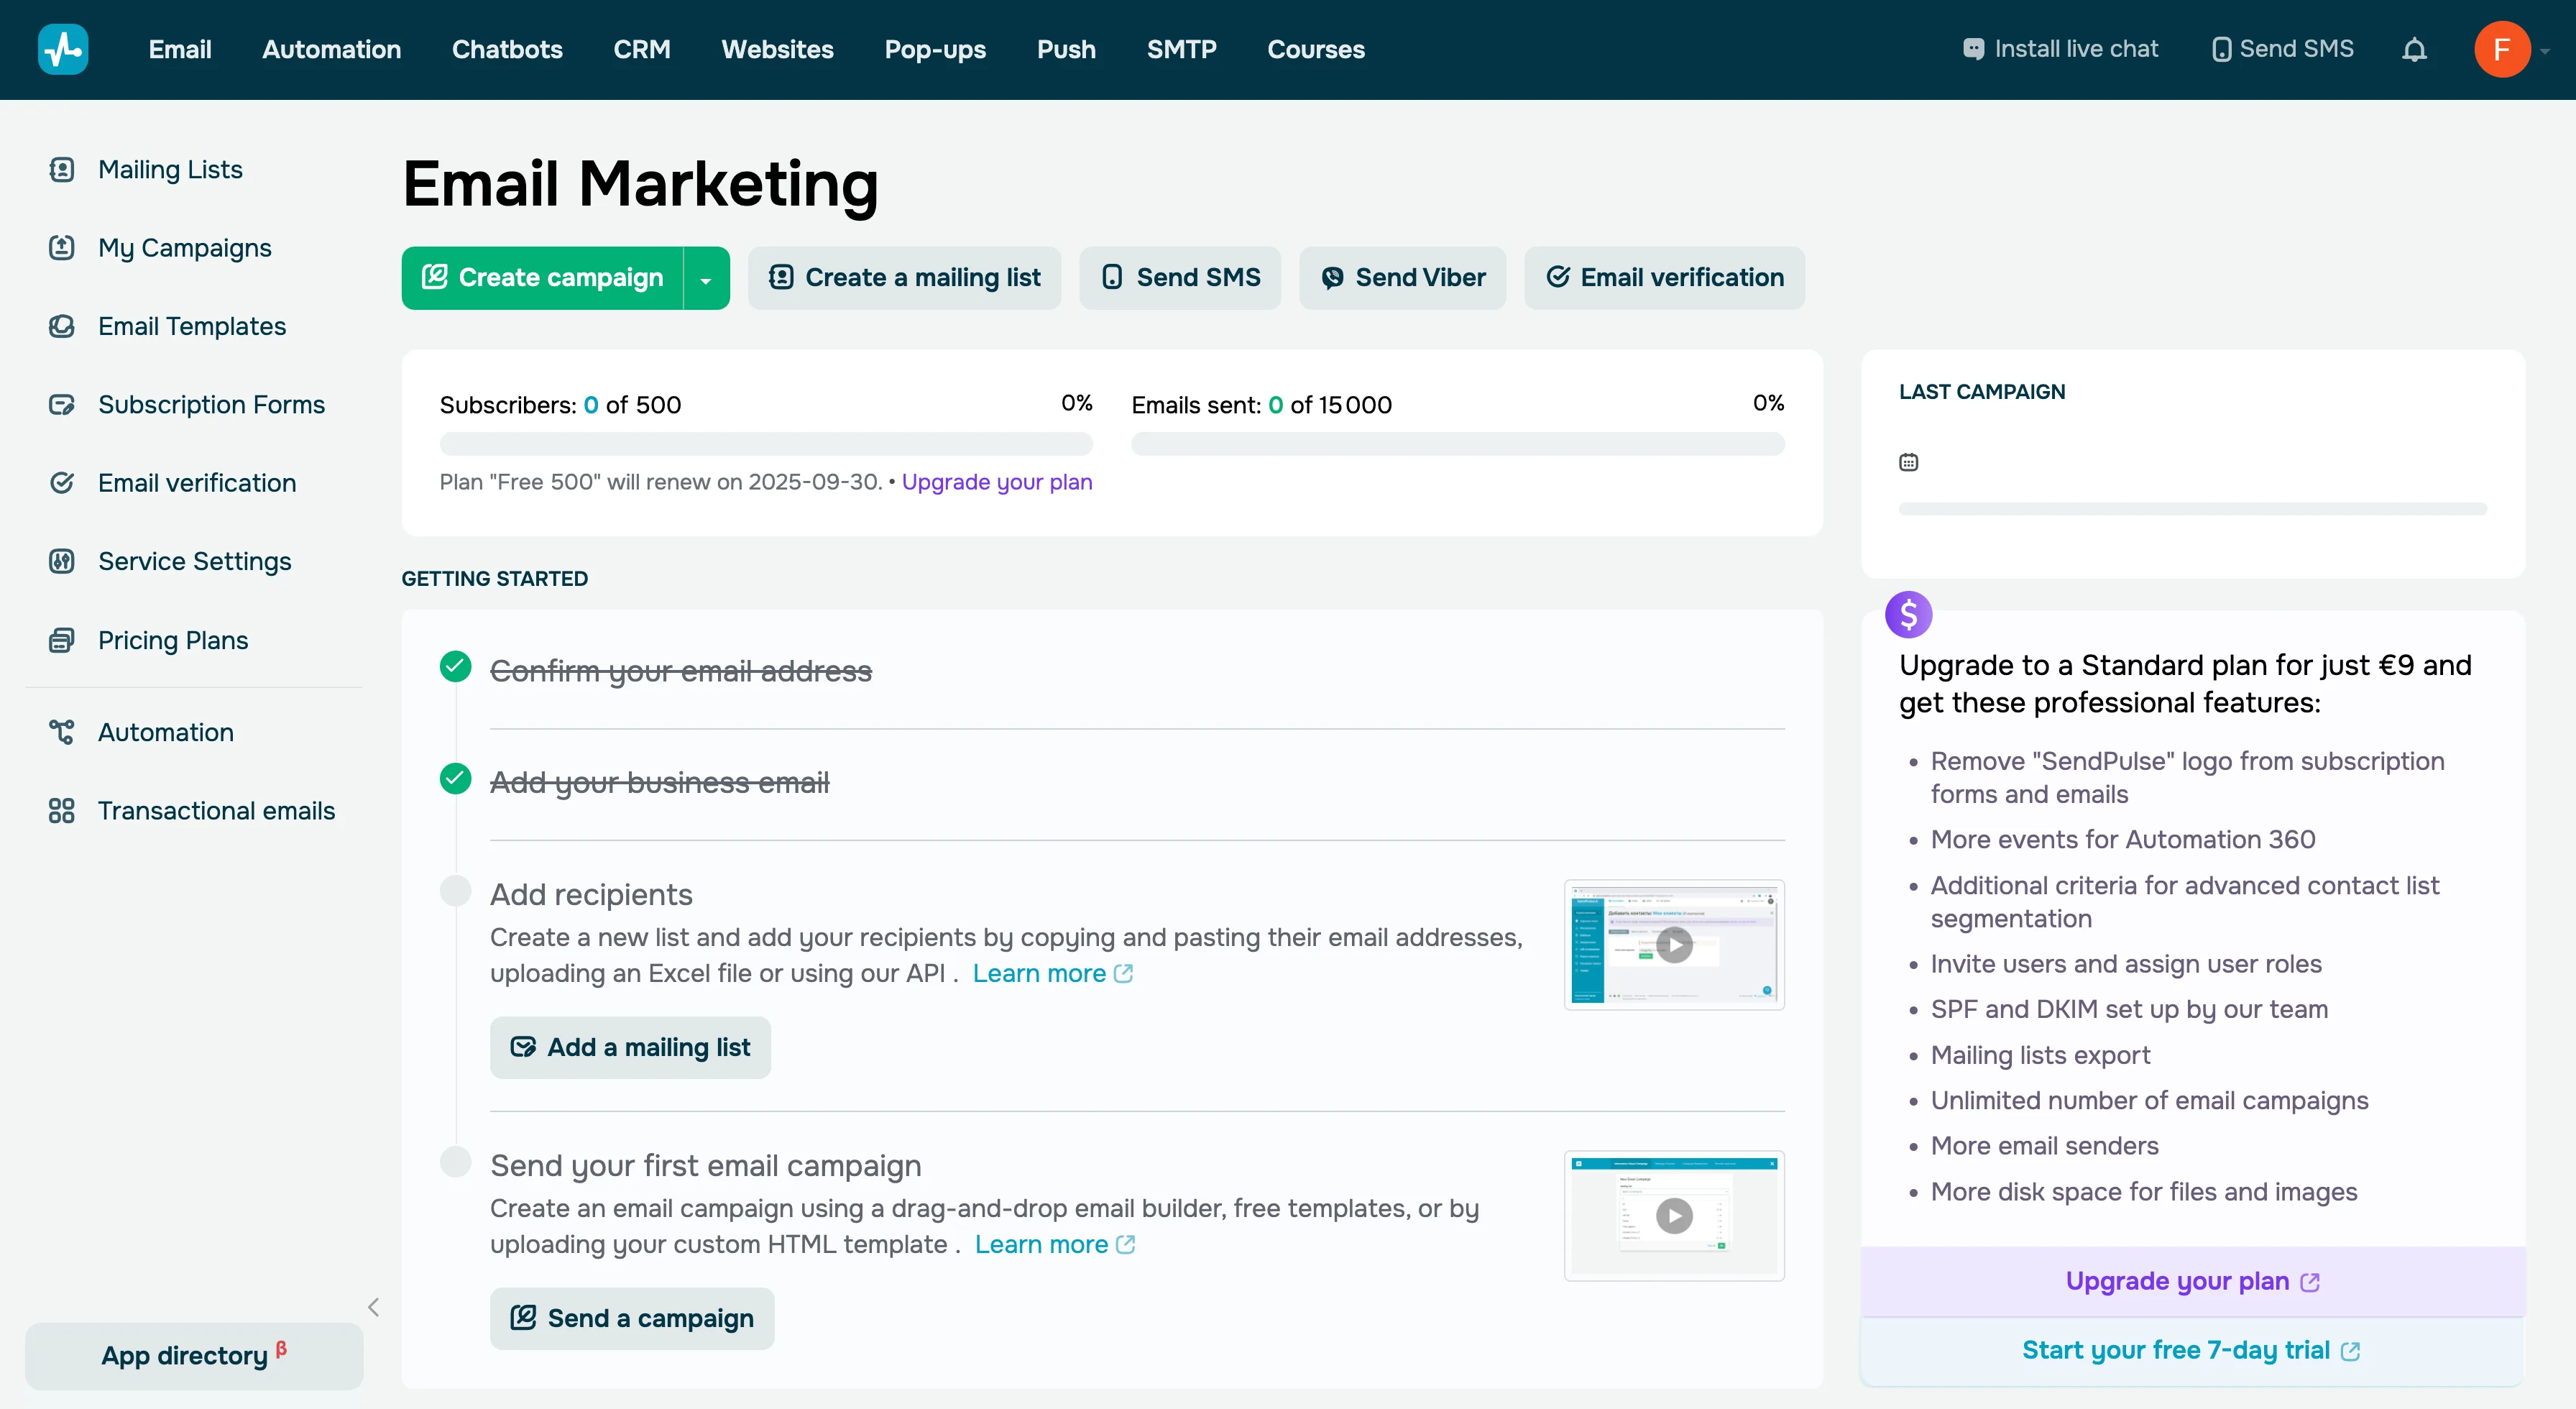The height and width of the screenshot is (1409, 2576).
Task: Click Send SMS in top header
Action: (x=2282, y=49)
